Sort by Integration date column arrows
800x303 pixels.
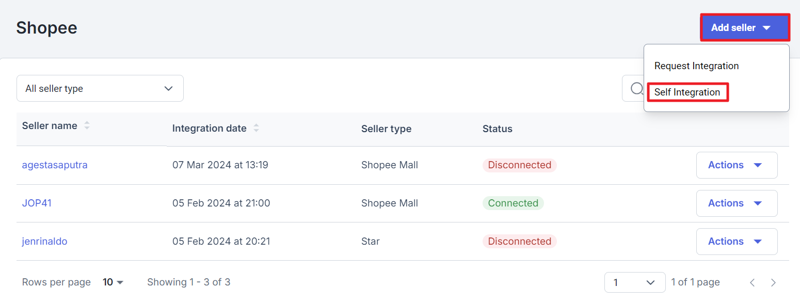click(256, 128)
